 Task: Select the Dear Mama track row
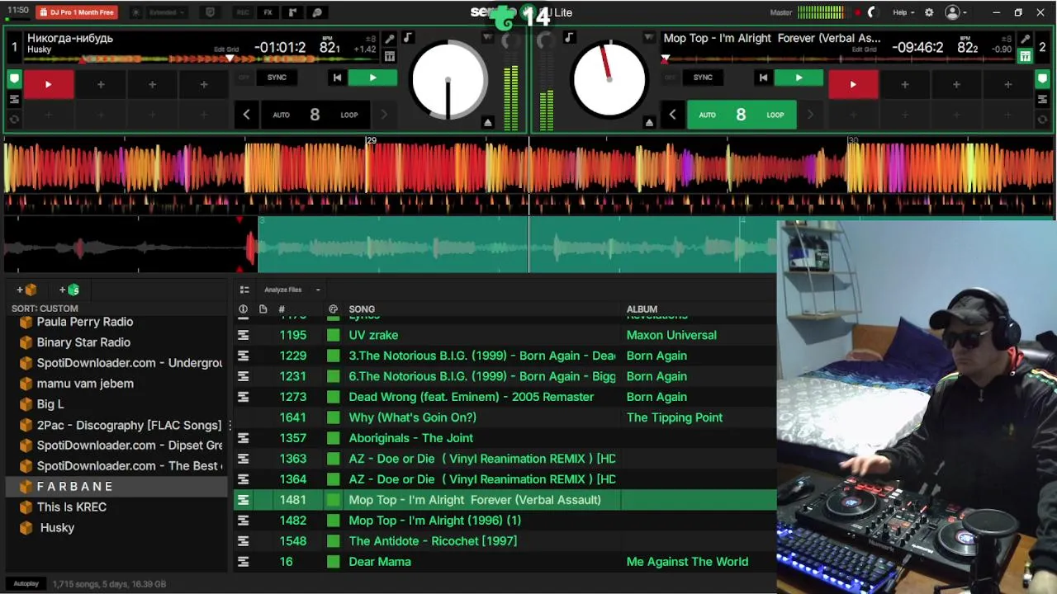tap(505, 562)
